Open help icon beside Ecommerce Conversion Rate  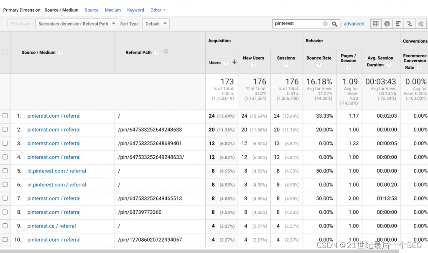click(419, 67)
